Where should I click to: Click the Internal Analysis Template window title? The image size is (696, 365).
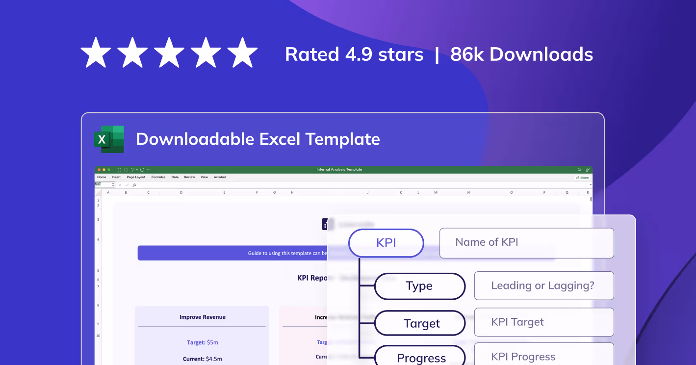click(339, 170)
